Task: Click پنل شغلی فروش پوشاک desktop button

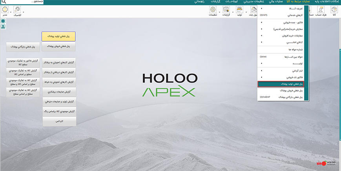Action: tap(58, 47)
